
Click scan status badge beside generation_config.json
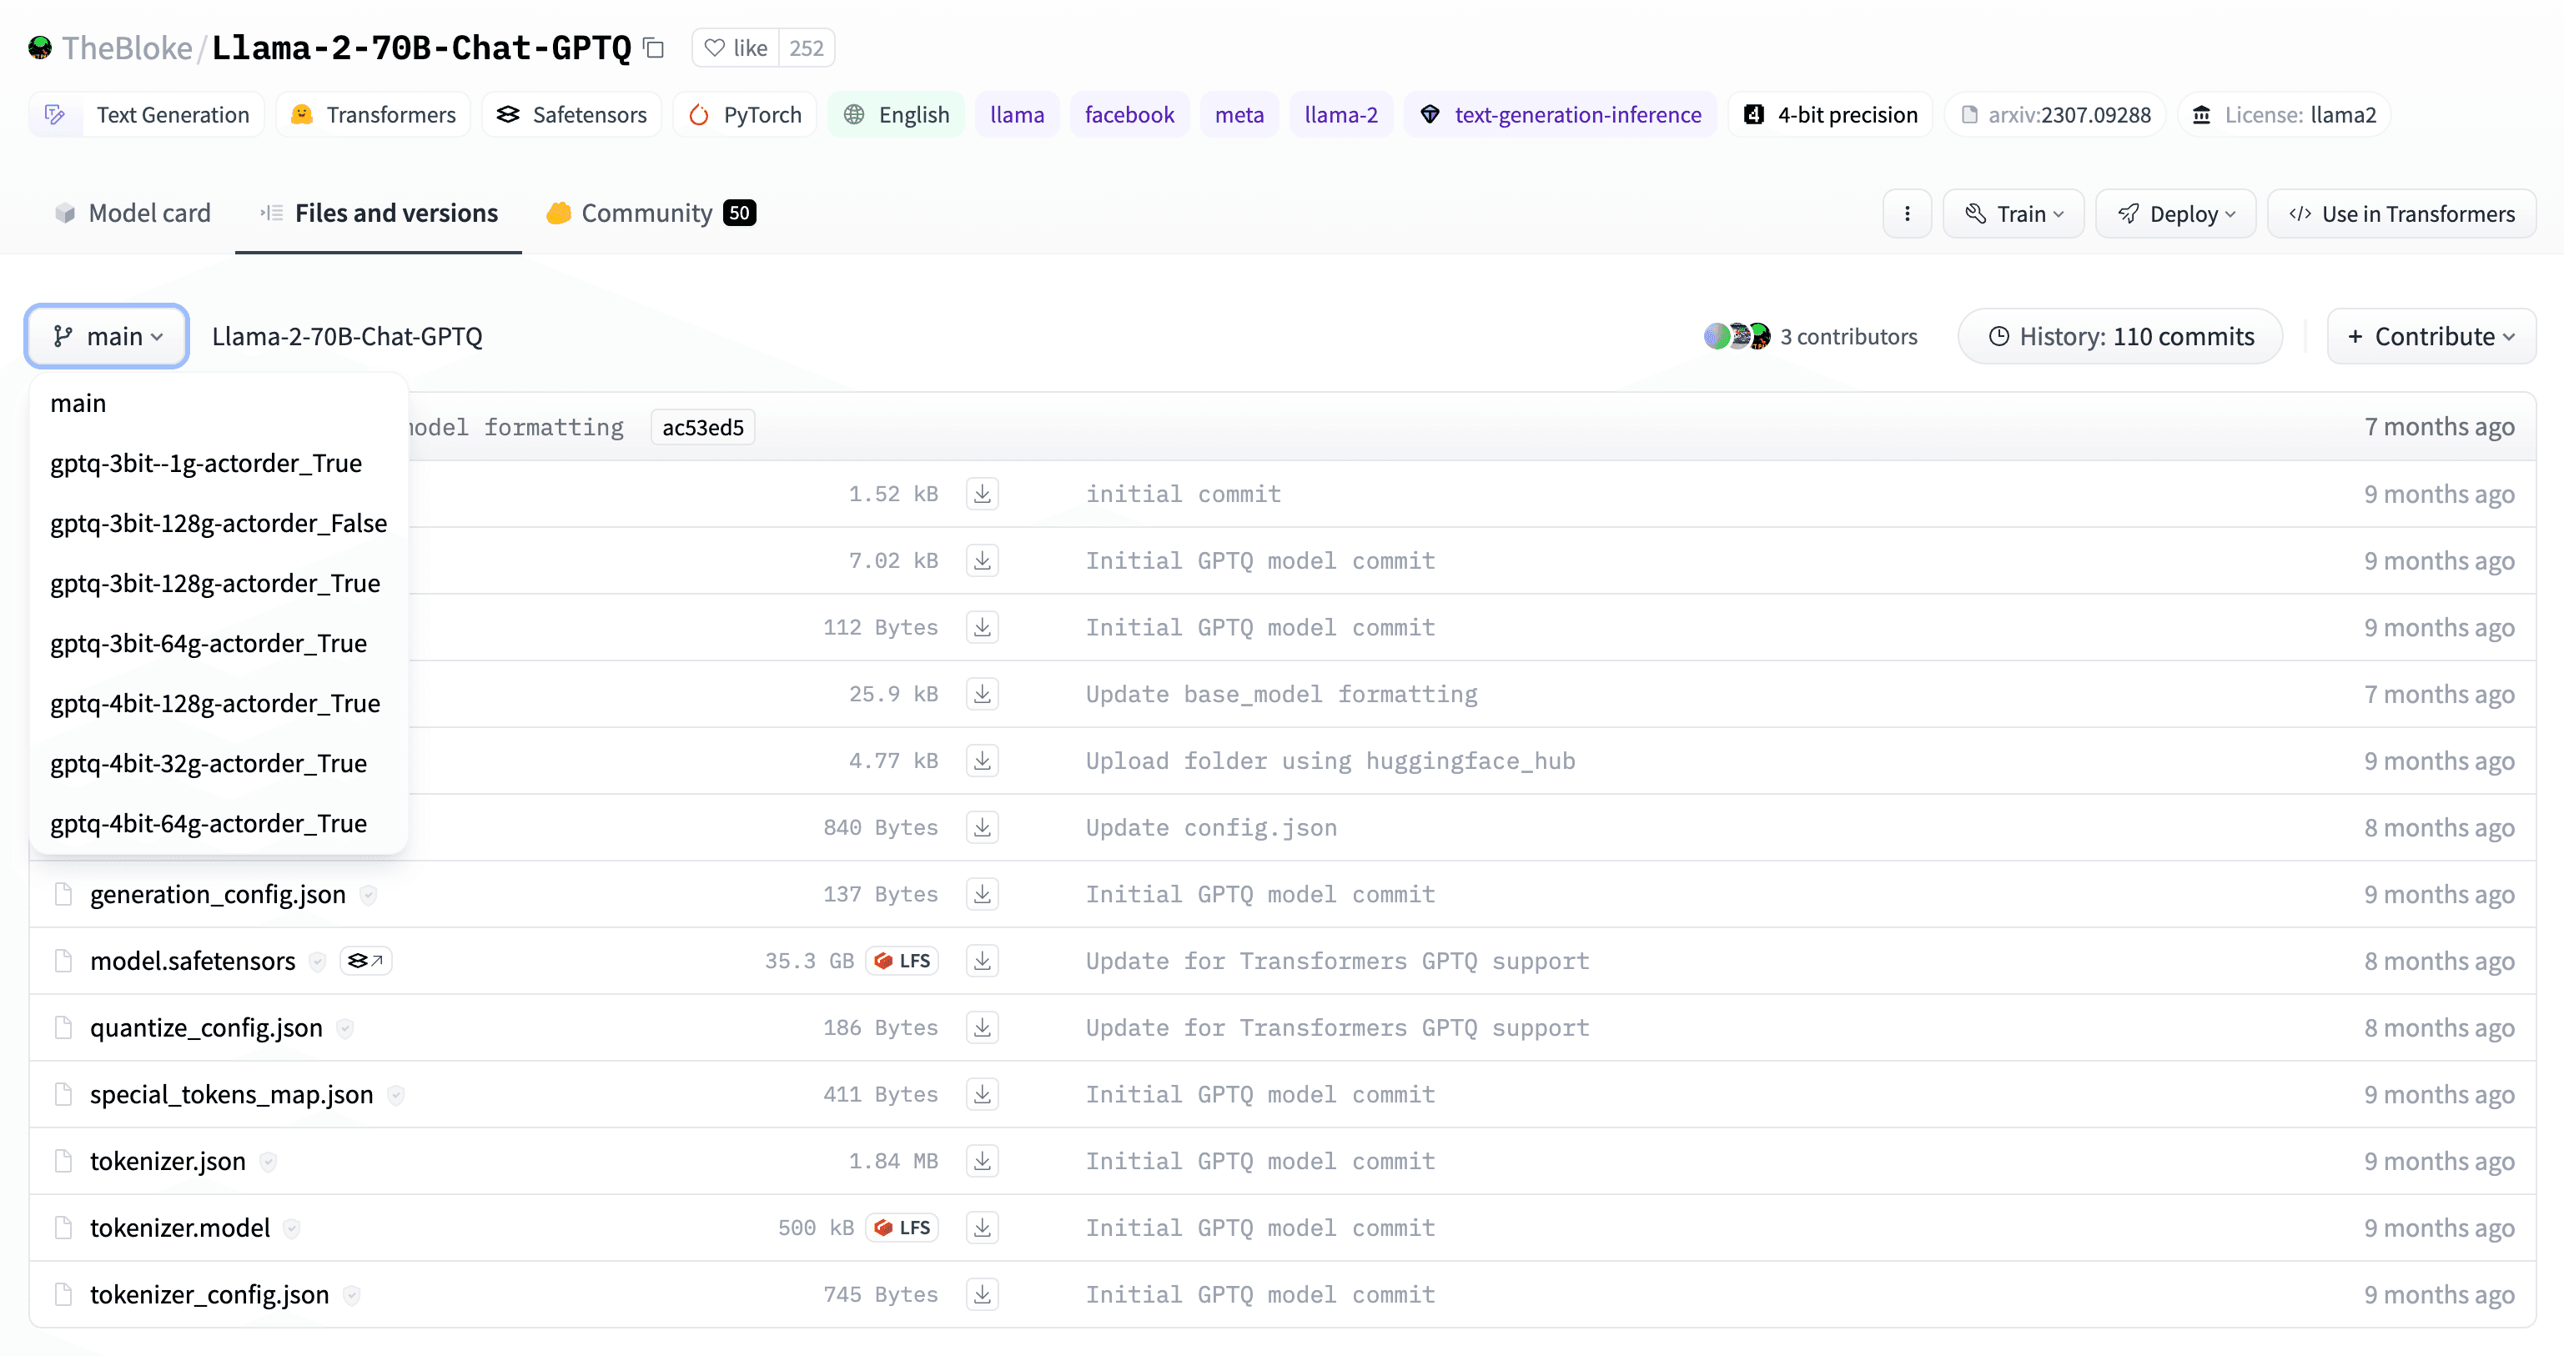click(369, 896)
